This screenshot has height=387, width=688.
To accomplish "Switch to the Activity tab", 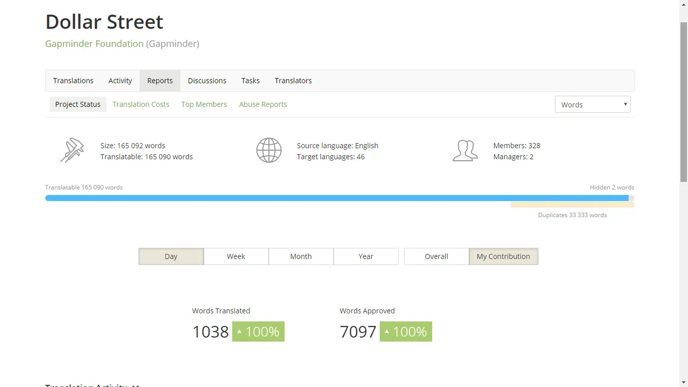I will pyautogui.click(x=120, y=81).
